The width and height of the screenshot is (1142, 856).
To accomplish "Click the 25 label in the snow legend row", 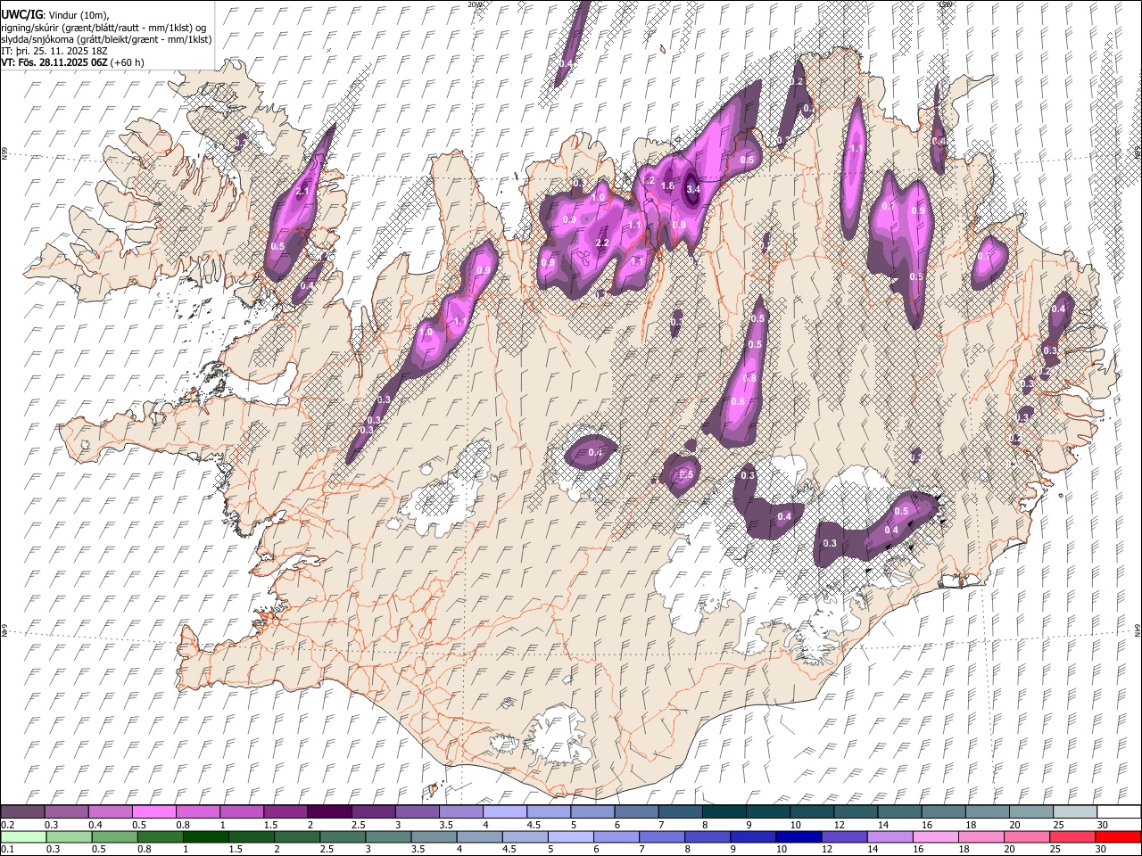I will tap(1057, 825).
